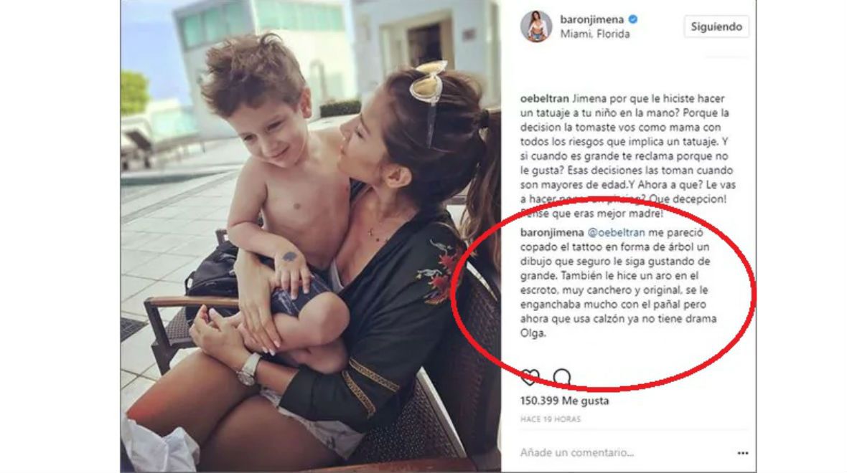View who liked: 150.399 Me gusta
The width and height of the screenshot is (847, 473).
(564, 401)
